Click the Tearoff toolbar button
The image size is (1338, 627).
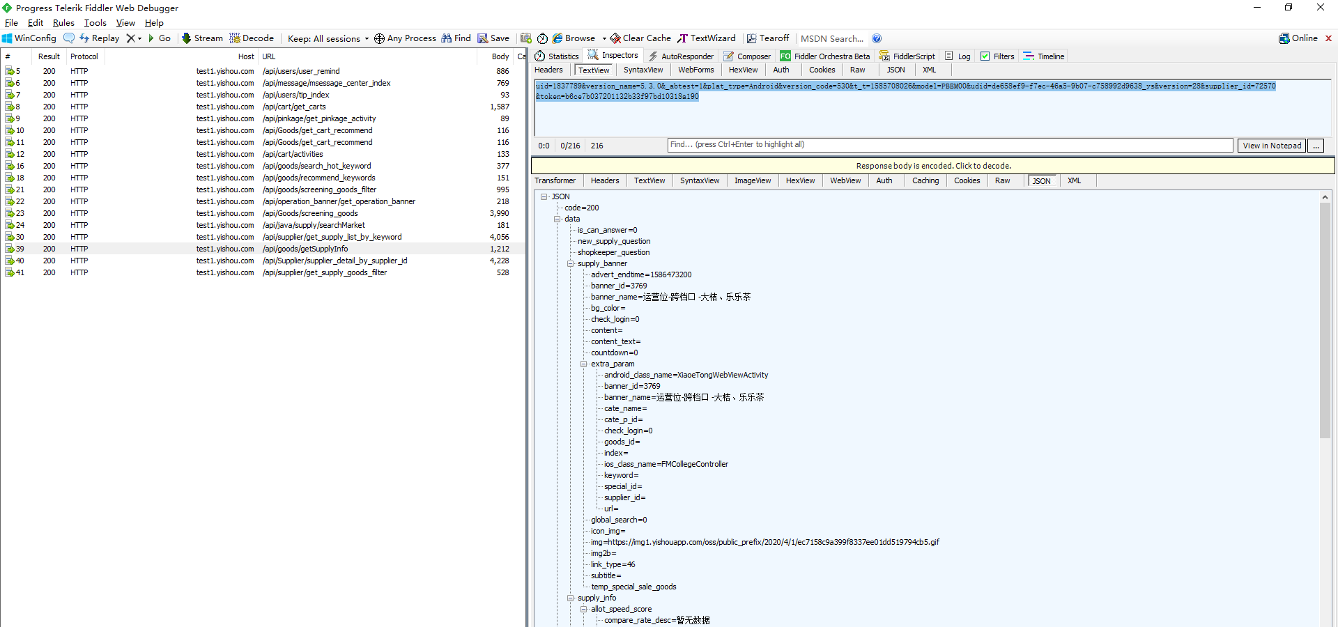768,38
